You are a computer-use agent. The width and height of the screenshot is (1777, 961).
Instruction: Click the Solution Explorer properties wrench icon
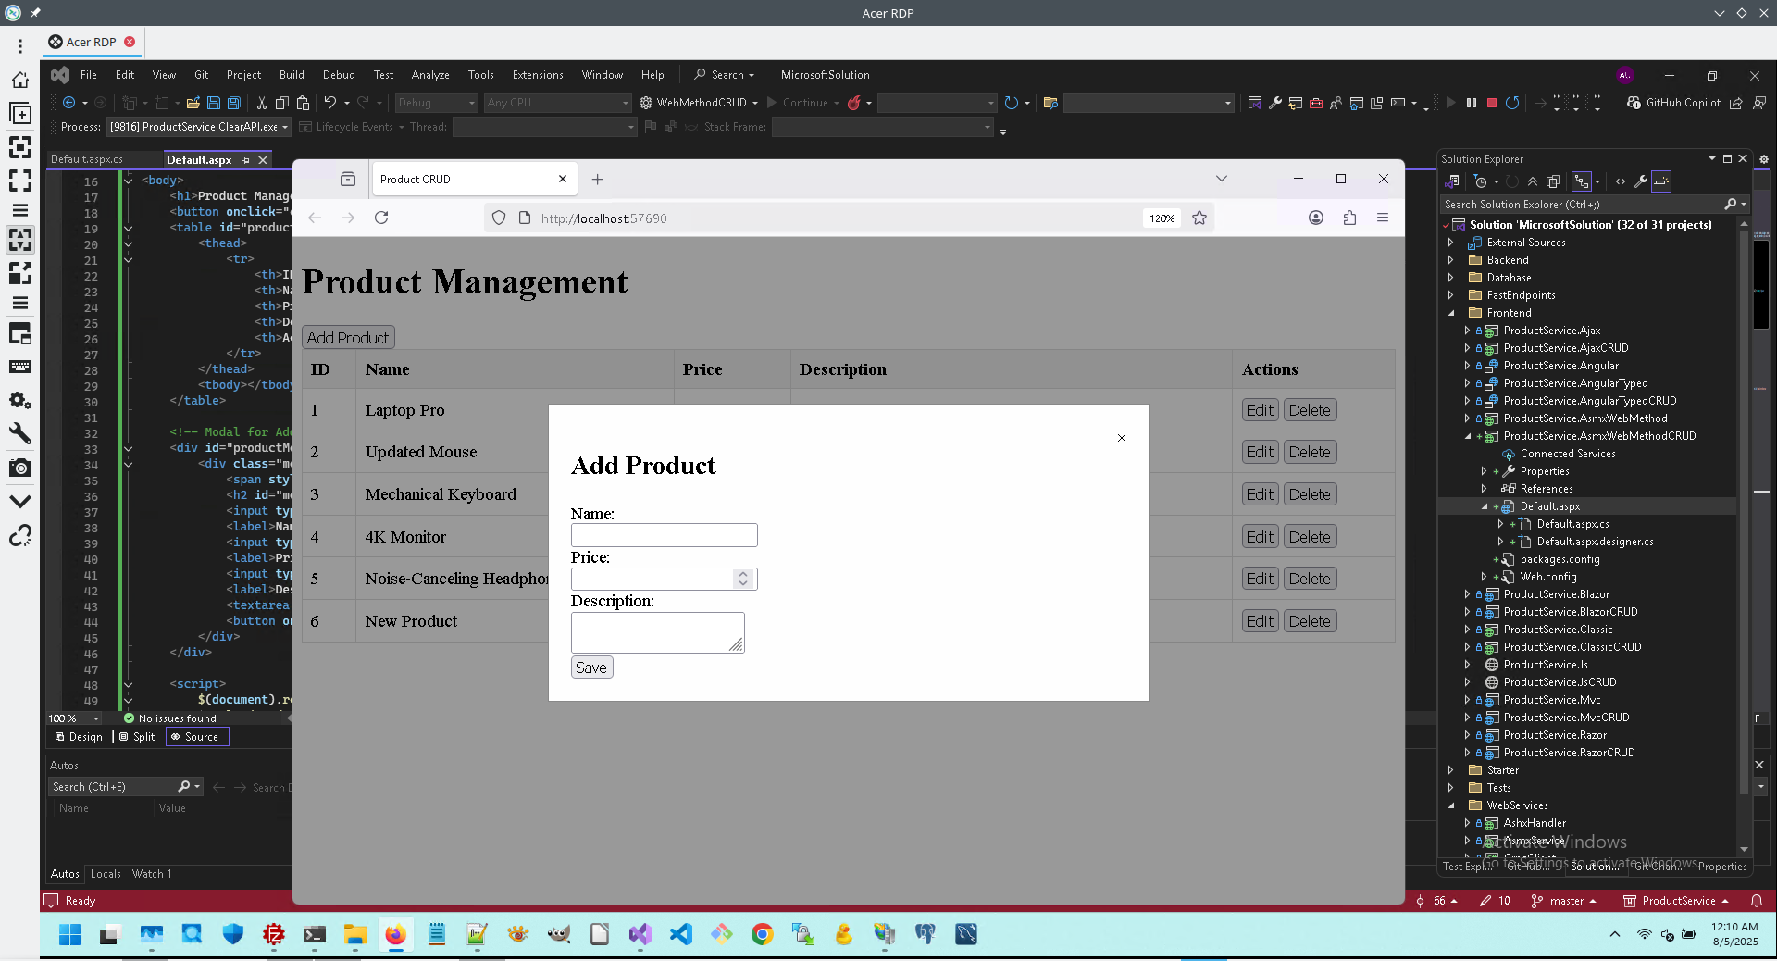tap(1641, 181)
